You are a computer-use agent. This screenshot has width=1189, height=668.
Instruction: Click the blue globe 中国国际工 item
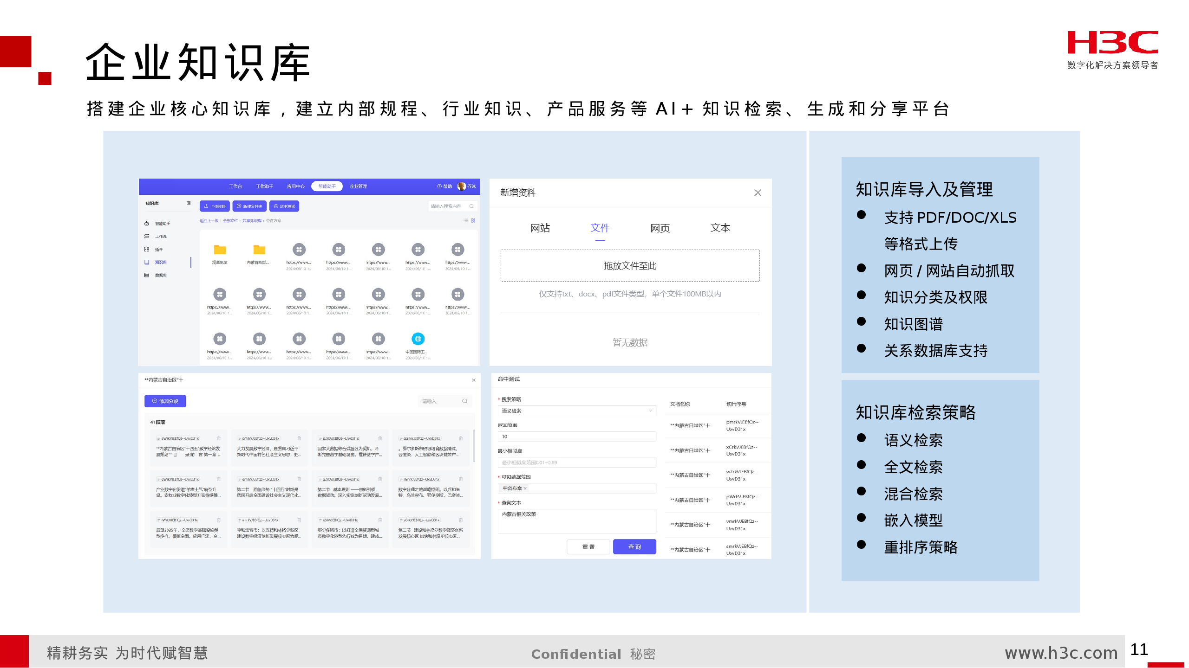418,339
